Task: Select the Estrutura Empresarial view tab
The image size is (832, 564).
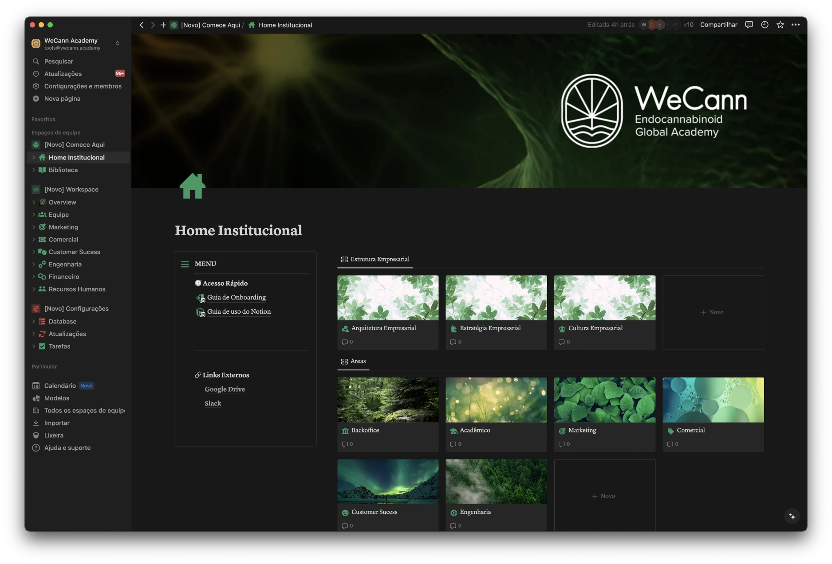Action: [375, 260]
